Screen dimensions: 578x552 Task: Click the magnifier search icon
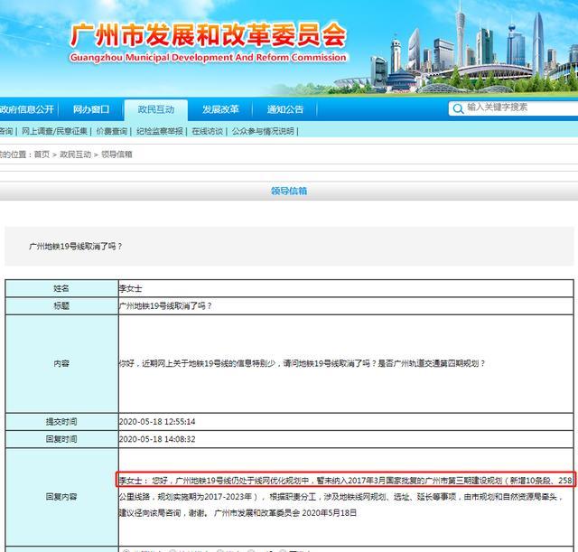tap(458, 108)
